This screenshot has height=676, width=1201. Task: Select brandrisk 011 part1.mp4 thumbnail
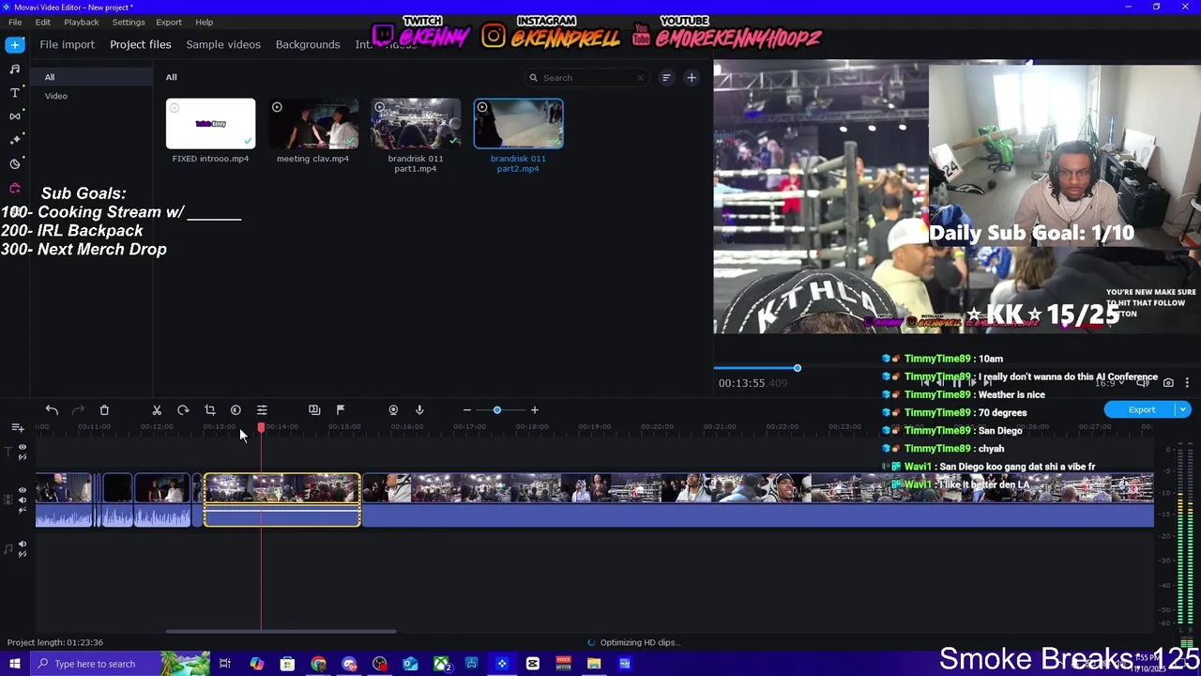tap(416, 124)
